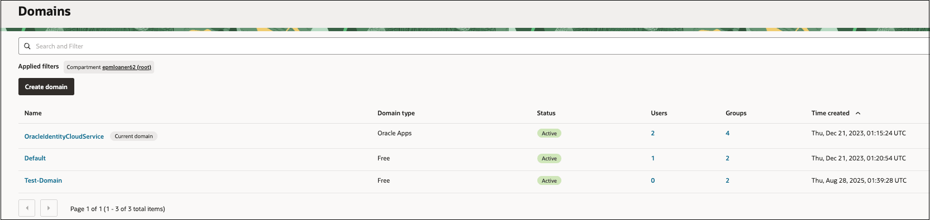
Task: Click the Dec 21, 2023, 01:20:54 UTC timestamp
Action: pos(859,158)
